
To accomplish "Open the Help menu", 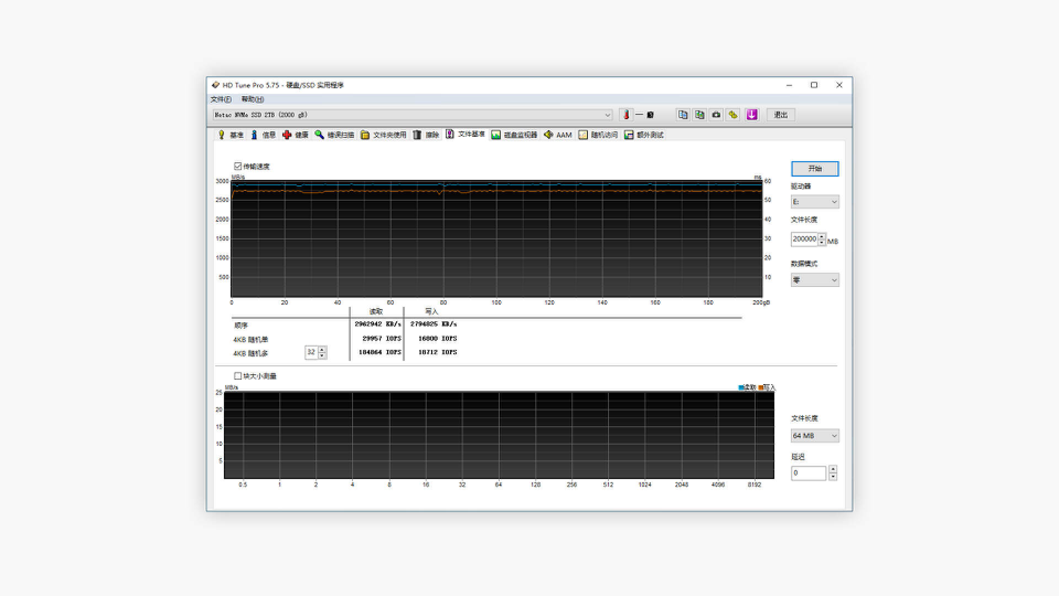I will coord(252,99).
